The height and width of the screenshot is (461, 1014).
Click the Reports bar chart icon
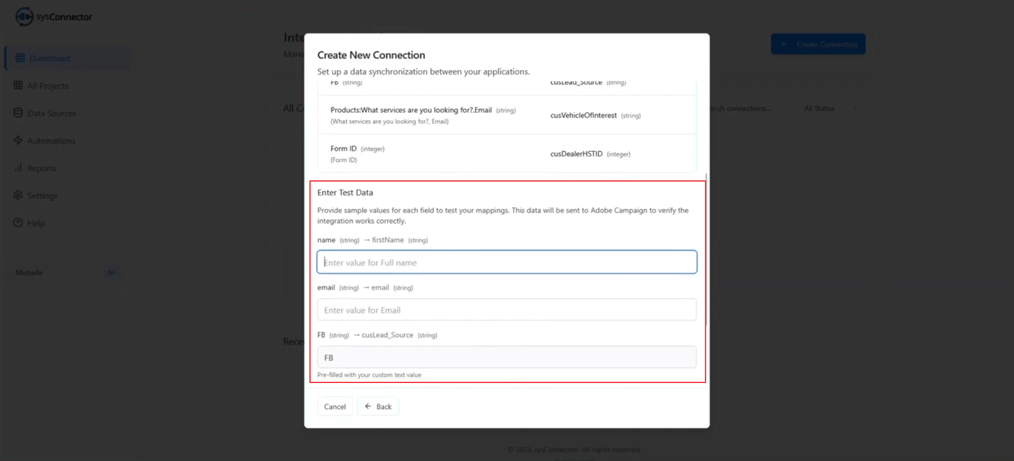pyautogui.click(x=19, y=168)
